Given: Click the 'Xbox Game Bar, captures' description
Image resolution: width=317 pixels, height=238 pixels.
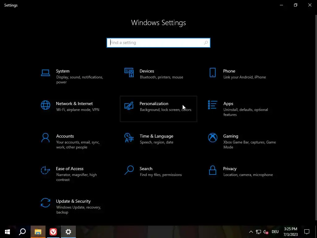Looking at the screenshot, I should (250, 145).
